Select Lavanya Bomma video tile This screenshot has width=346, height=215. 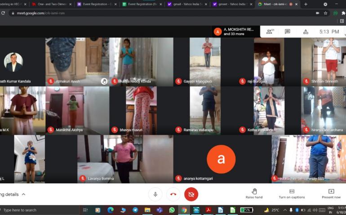point(125,159)
